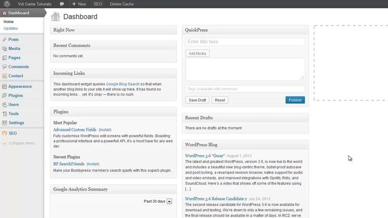388x218 pixels.
Task: Click the Recent Drafts widget header
Action: click(x=246, y=118)
